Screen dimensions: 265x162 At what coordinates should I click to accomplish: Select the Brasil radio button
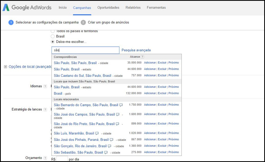(x=53, y=36)
